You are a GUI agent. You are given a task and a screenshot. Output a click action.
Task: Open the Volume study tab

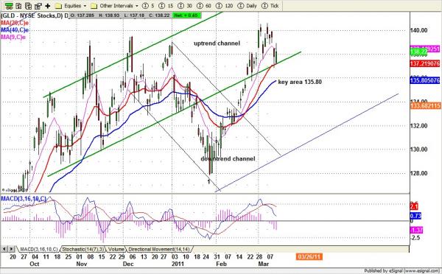pos(116,249)
